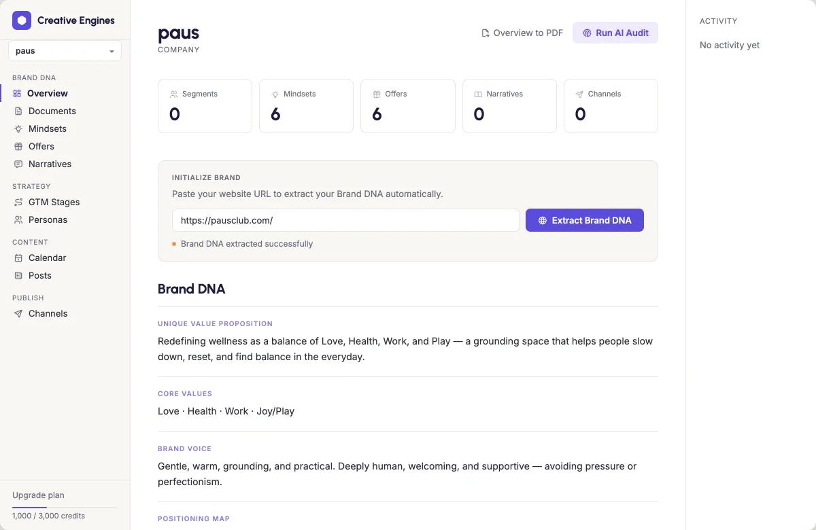Click the Channels paper-plane icon in sidebar

coord(18,313)
